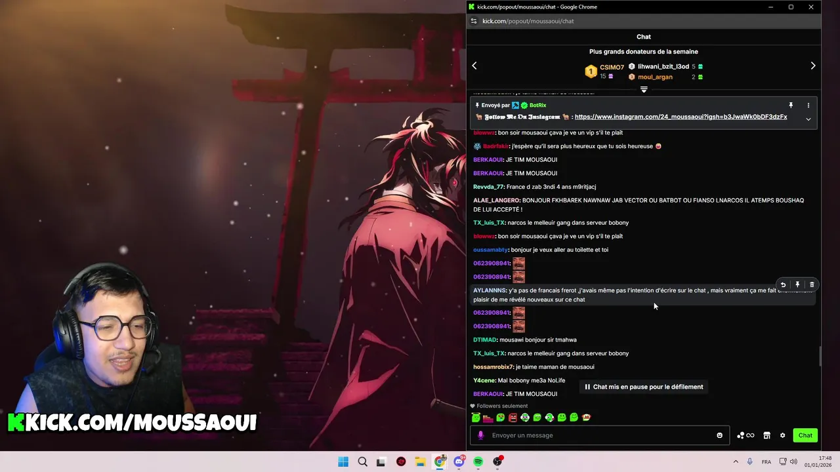The width and height of the screenshot is (840, 472).
Task: Click moul_argan donor name
Action: tap(655, 77)
